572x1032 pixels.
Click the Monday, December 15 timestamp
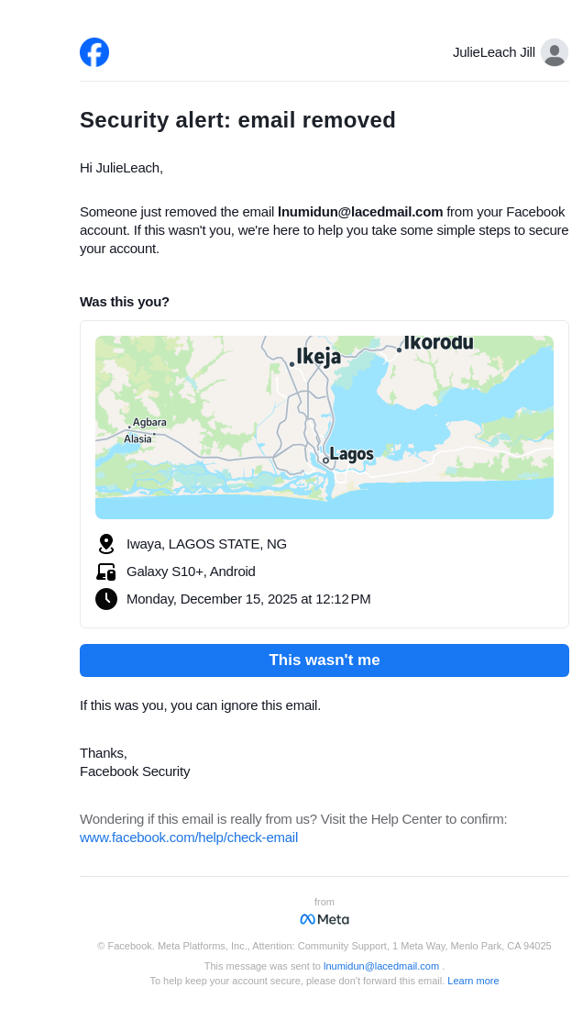tap(248, 599)
